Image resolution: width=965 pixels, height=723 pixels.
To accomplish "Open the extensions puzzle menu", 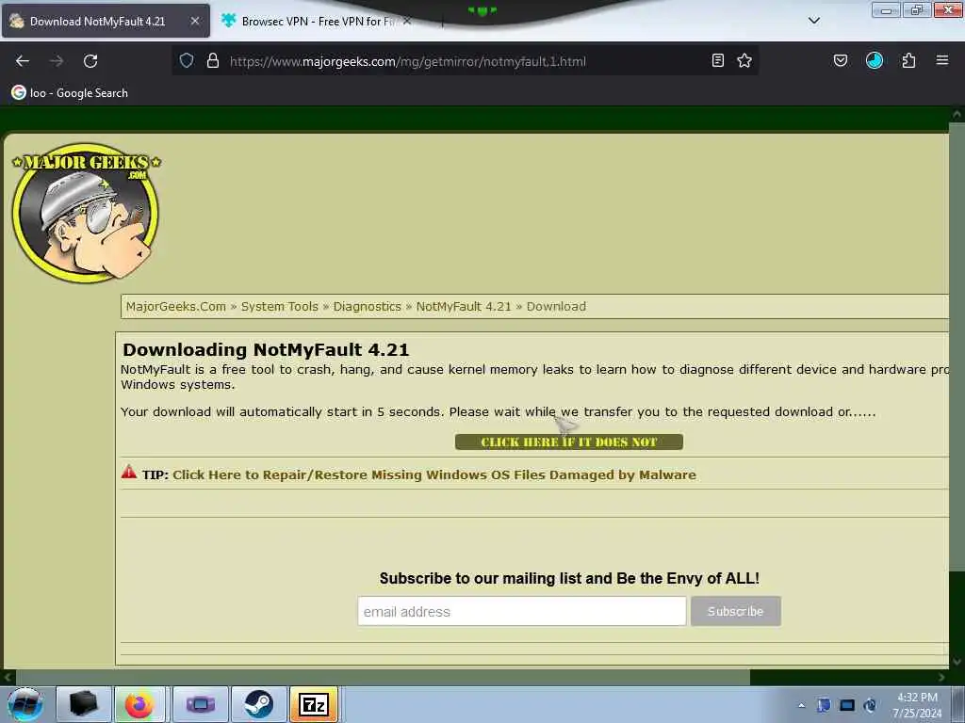I will 908,60.
